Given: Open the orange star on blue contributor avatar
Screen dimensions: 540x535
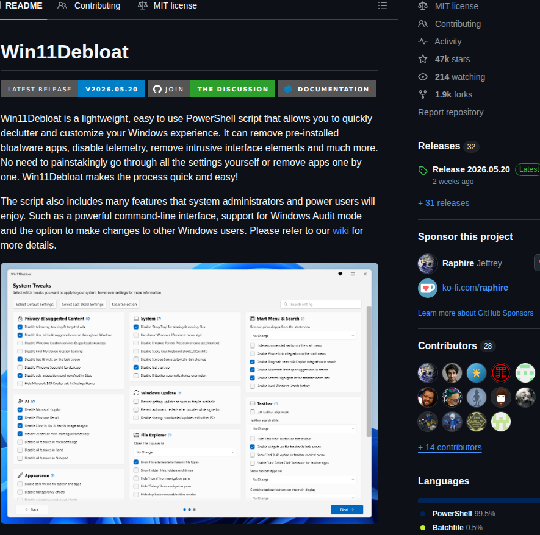Looking at the screenshot, I should click(477, 373).
